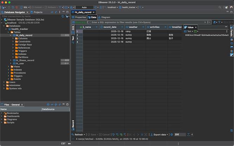Toggle Record view mode
234x146 pixels.
(73, 124)
